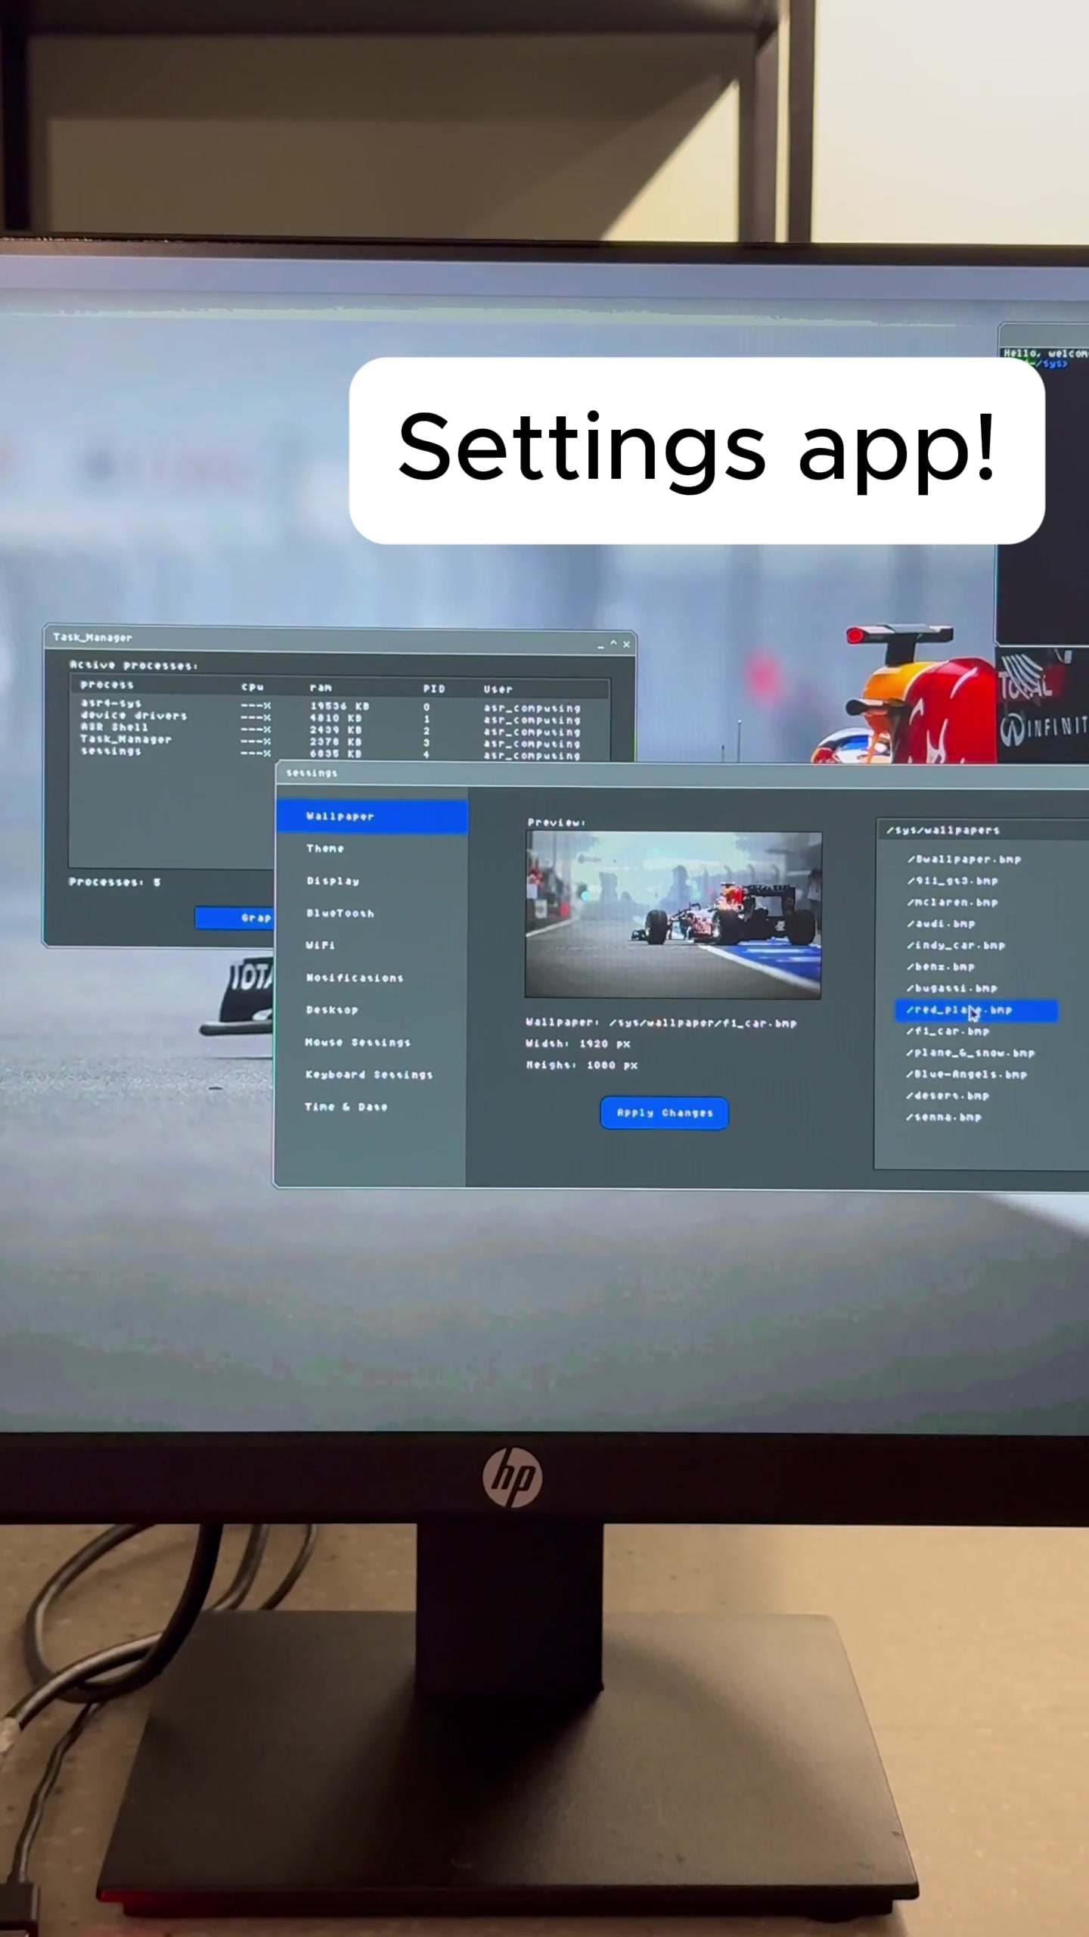
Task: Click the Apply Changes button
Action: (665, 1113)
